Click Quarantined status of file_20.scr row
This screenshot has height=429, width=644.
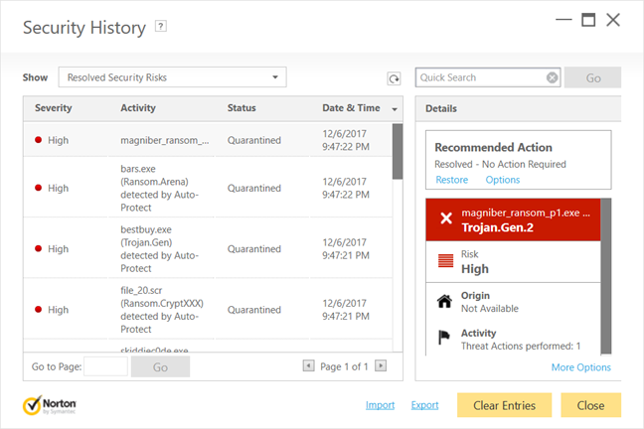254,310
